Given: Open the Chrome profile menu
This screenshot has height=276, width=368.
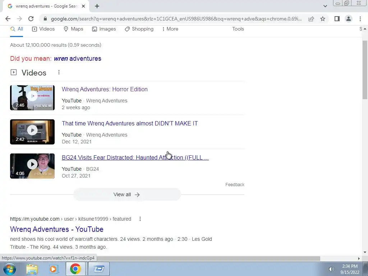Looking at the screenshot, I should click(x=349, y=19).
